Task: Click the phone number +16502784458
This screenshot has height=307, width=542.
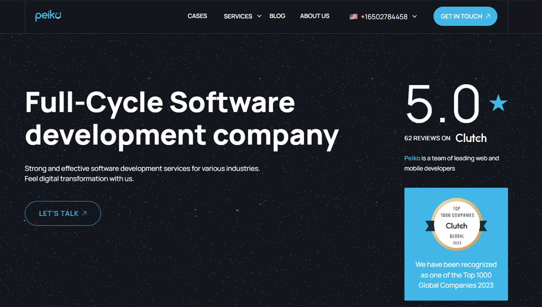Action: point(384,16)
